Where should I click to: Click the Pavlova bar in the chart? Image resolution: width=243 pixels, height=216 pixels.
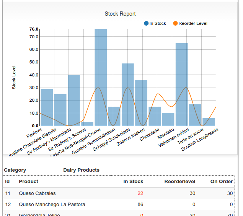click(47, 107)
